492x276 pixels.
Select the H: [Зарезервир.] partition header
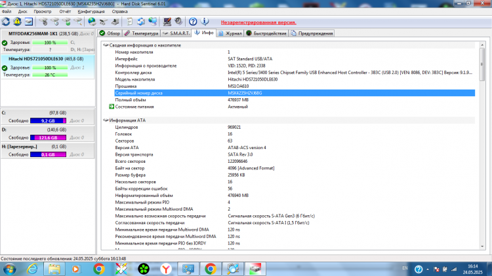(x=48, y=147)
